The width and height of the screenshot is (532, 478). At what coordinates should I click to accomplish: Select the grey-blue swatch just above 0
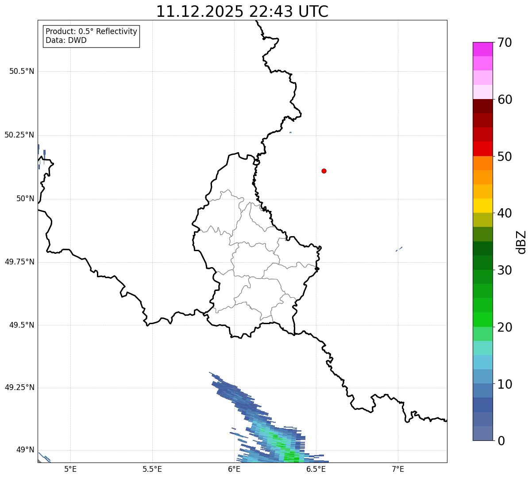pos(482,433)
